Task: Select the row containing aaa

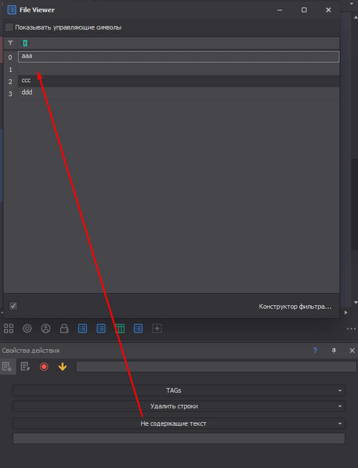Action: (178, 57)
